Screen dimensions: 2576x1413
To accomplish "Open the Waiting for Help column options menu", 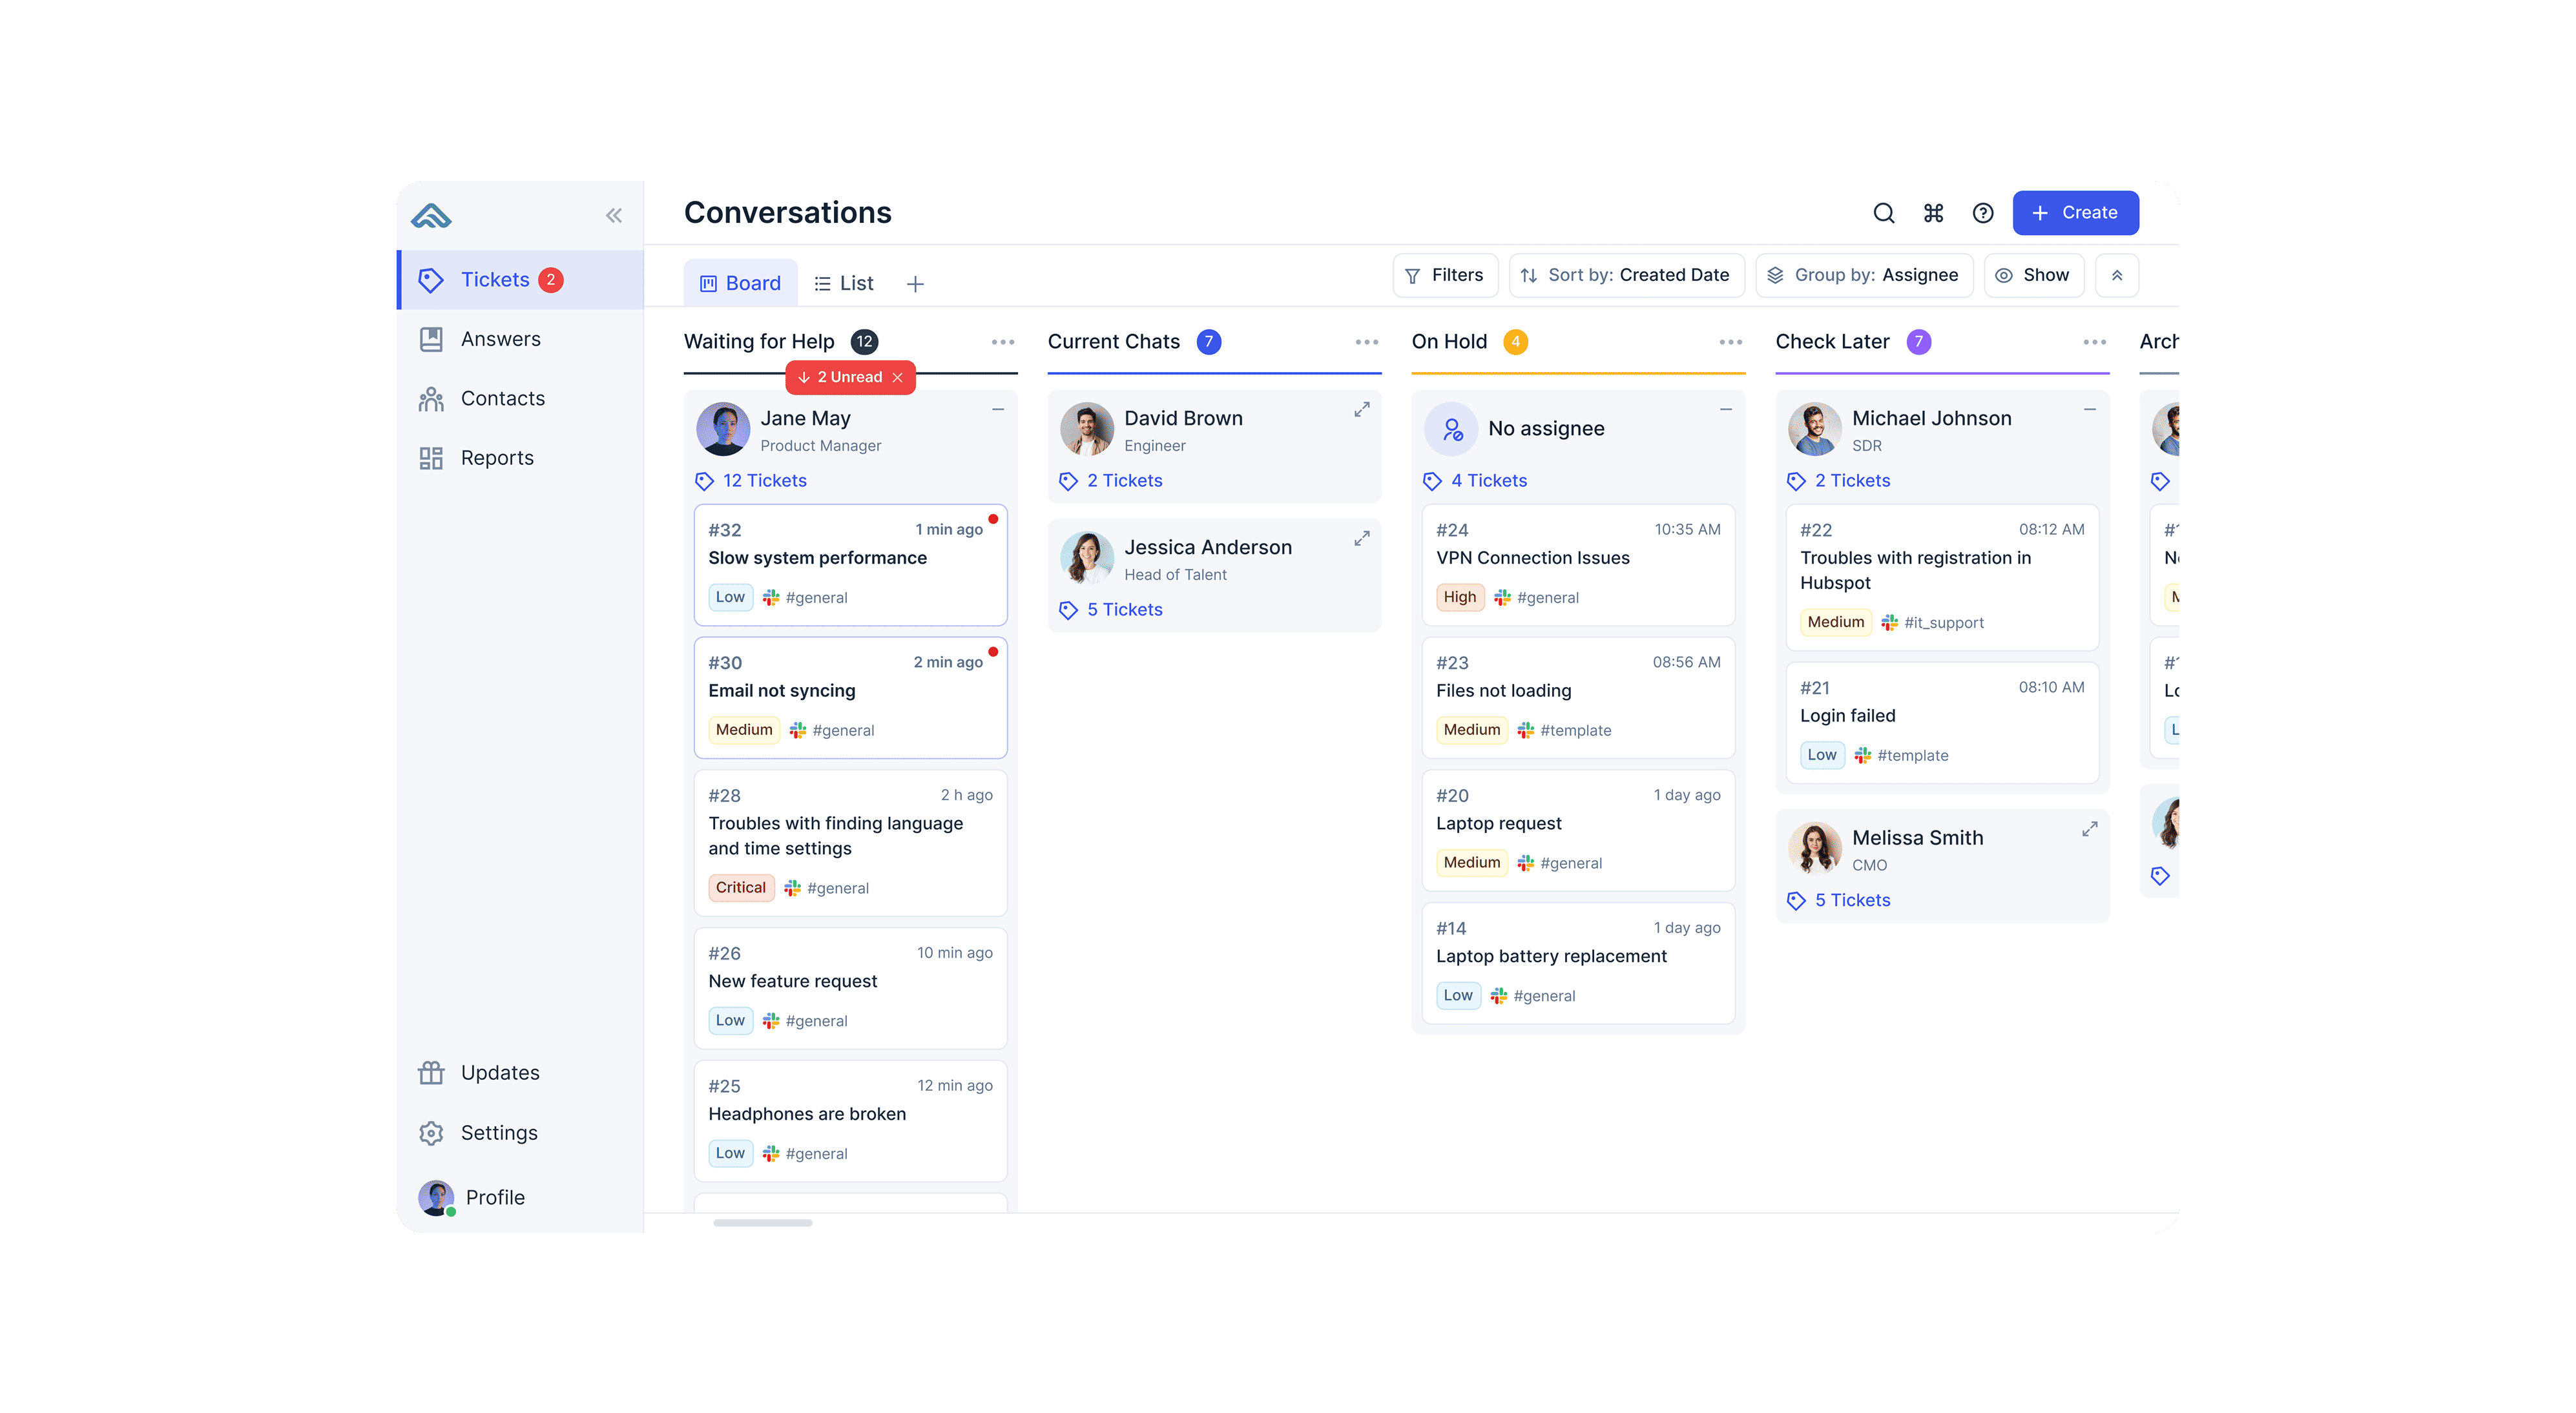I will (1003, 341).
